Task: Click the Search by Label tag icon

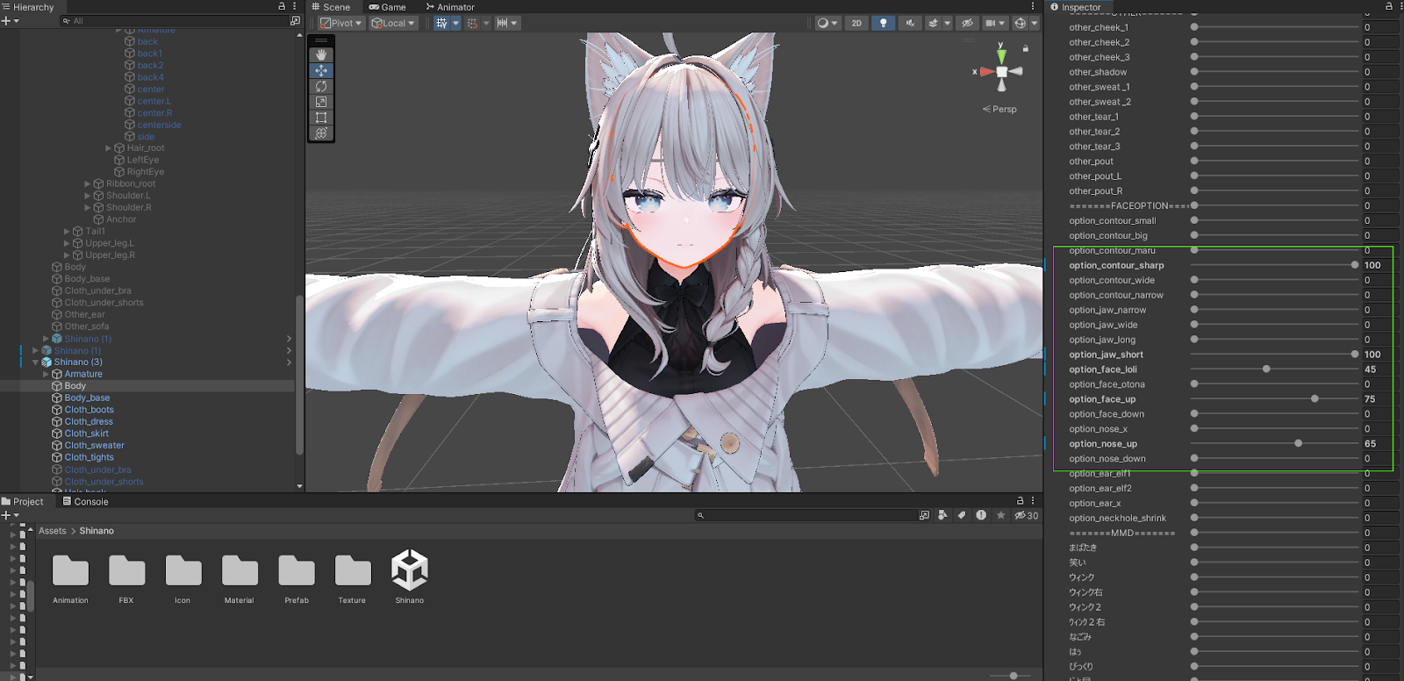Action: [962, 515]
